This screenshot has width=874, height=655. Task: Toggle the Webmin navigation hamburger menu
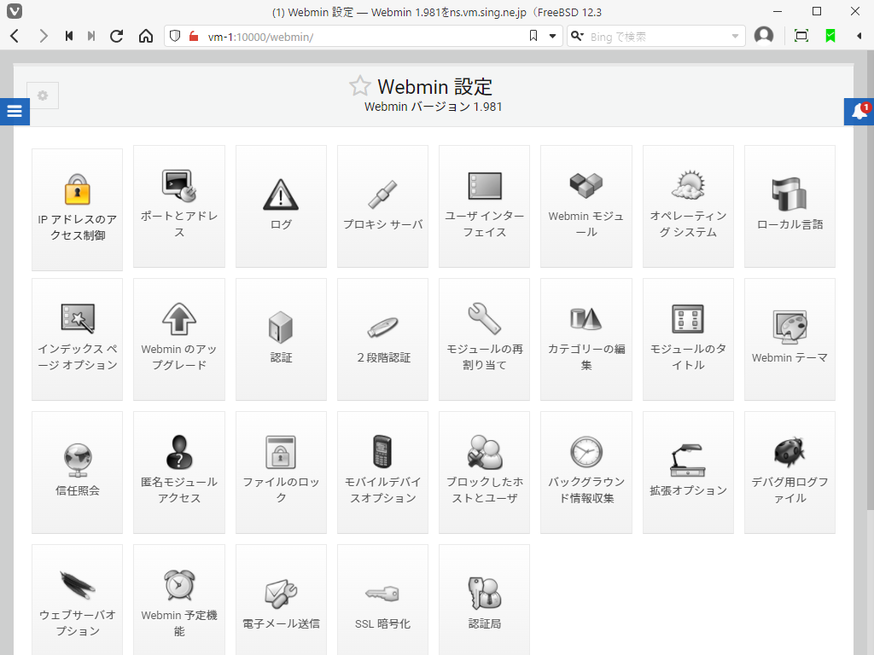click(15, 112)
